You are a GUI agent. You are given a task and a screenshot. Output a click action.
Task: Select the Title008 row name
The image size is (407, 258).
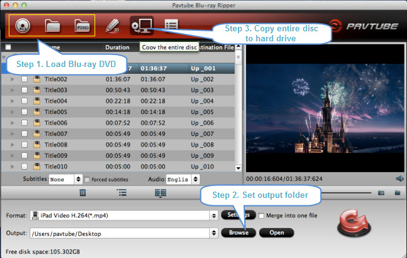(56, 145)
